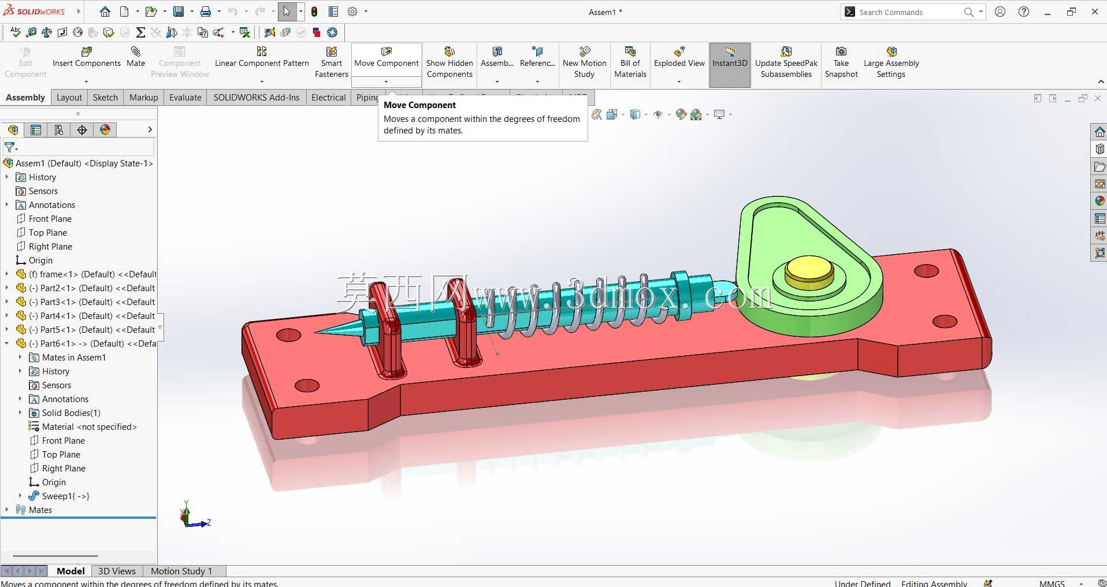The image size is (1107, 587).
Task: Toggle the Select cursor tool
Action: tap(287, 12)
